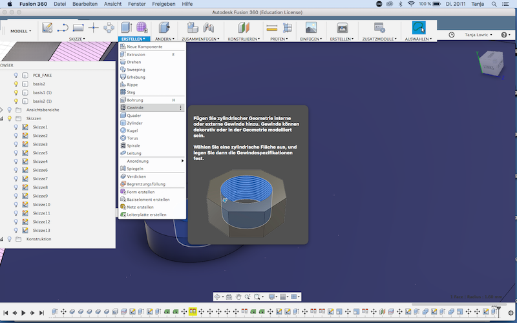The height and width of the screenshot is (323, 517).
Task: Open the KONSTRUIEREN dropdown
Action: (x=244, y=39)
